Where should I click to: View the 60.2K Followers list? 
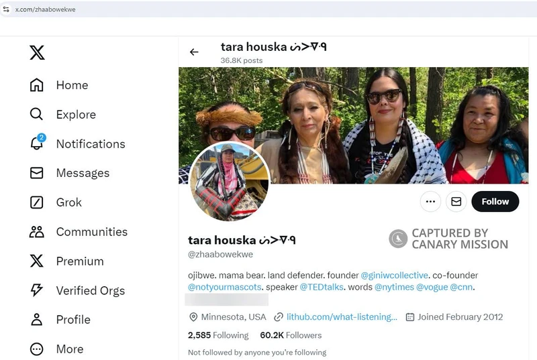[x=291, y=335]
